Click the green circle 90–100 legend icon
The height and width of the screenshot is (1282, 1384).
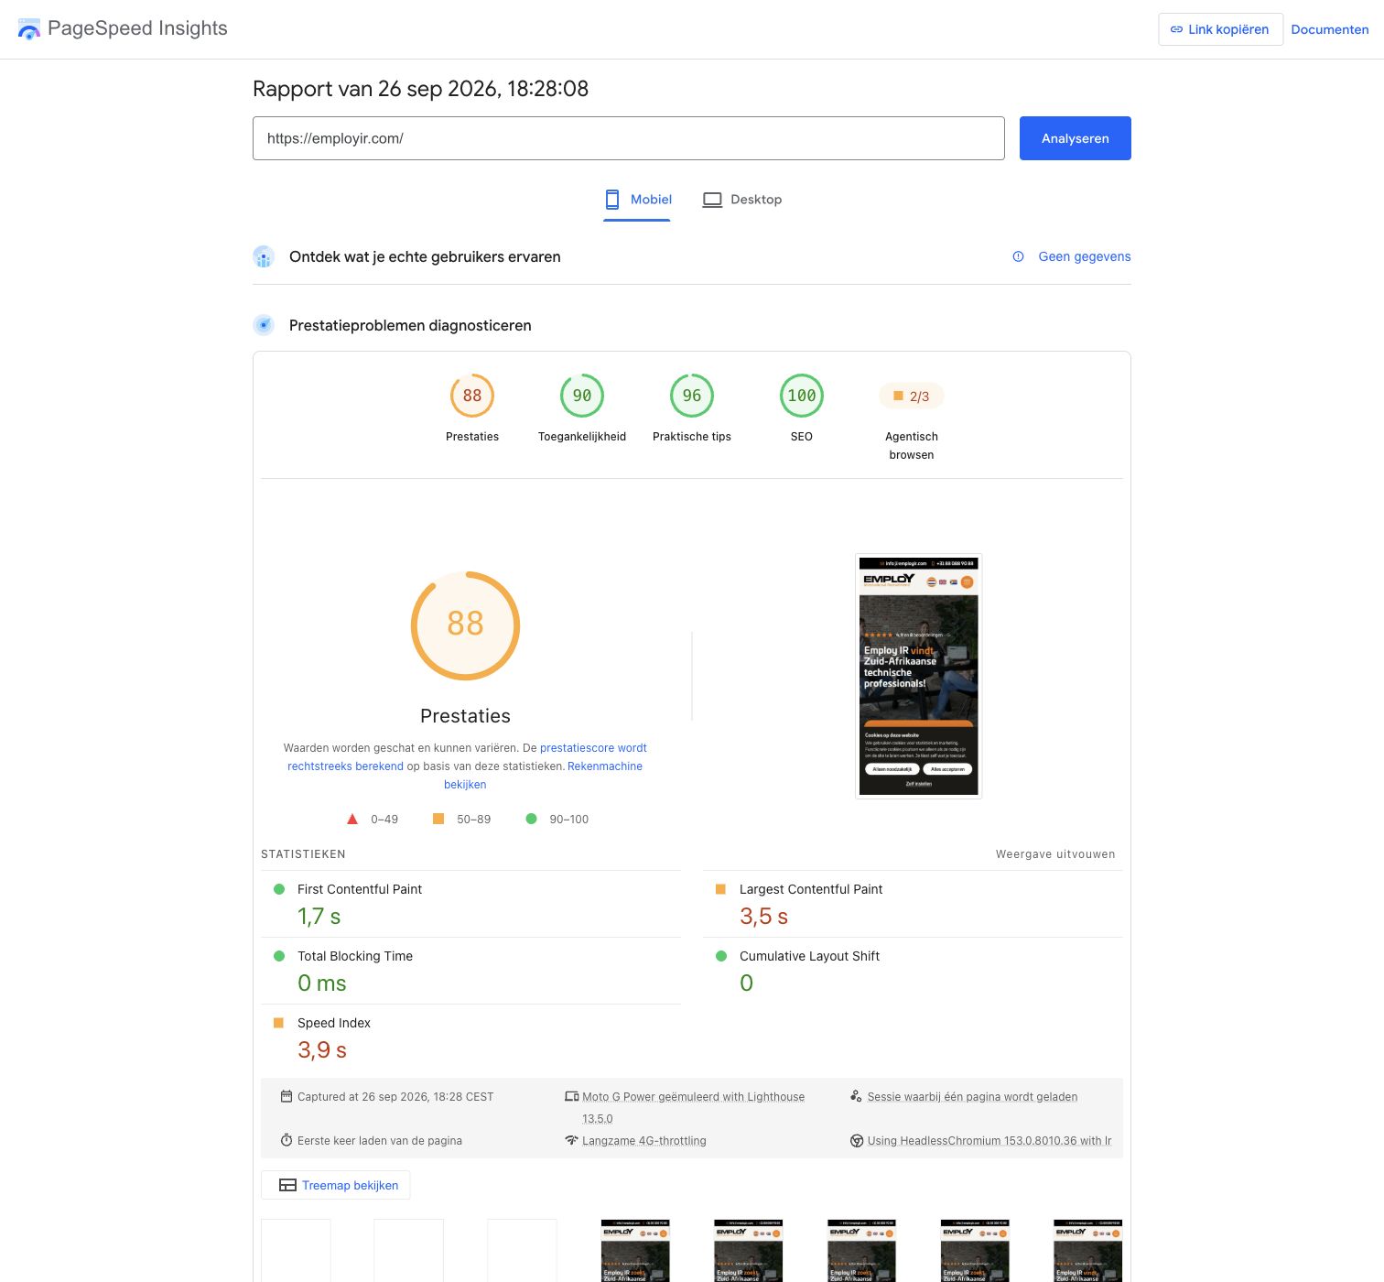[x=531, y=819]
